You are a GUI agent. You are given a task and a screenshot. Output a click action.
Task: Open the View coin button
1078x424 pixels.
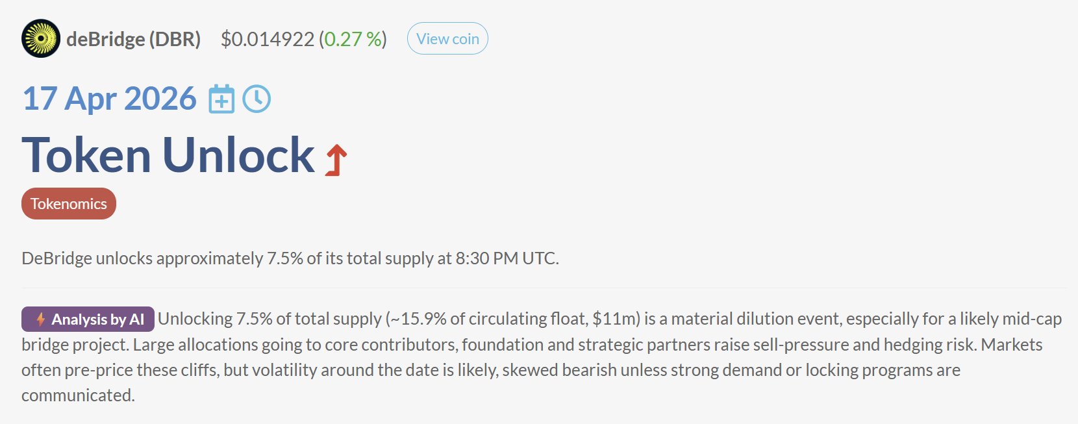pos(447,39)
